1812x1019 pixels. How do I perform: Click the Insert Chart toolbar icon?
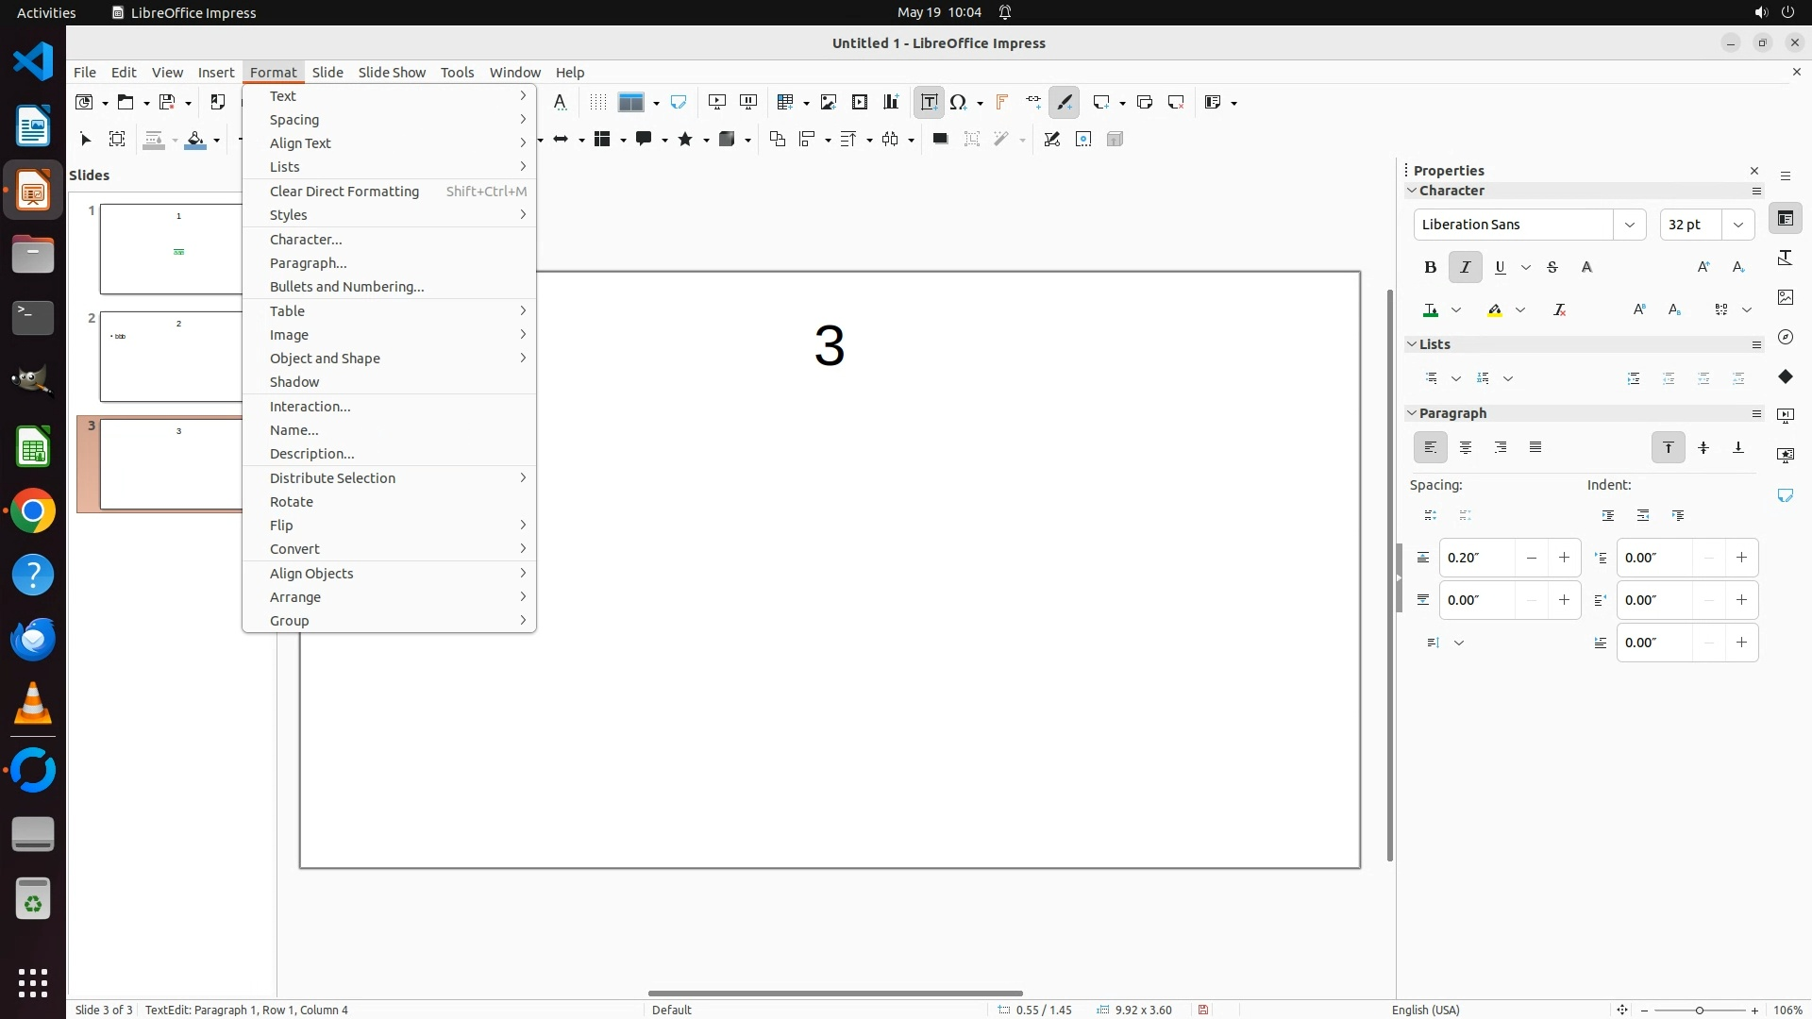coord(891,102)
